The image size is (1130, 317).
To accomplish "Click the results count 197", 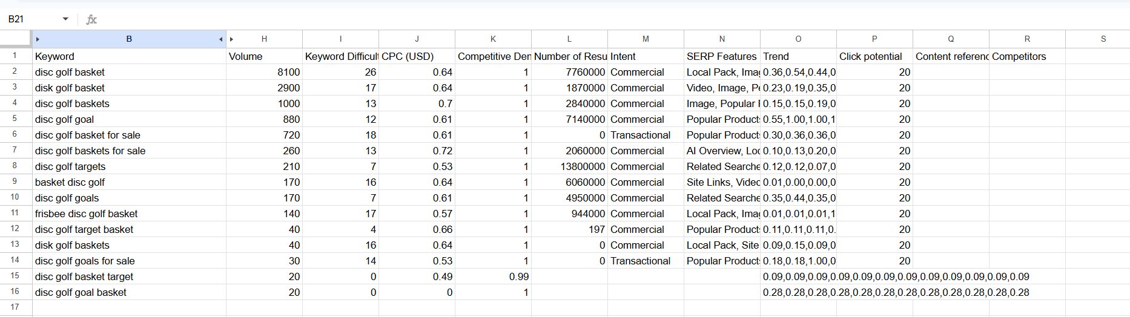I will point(569,229).
